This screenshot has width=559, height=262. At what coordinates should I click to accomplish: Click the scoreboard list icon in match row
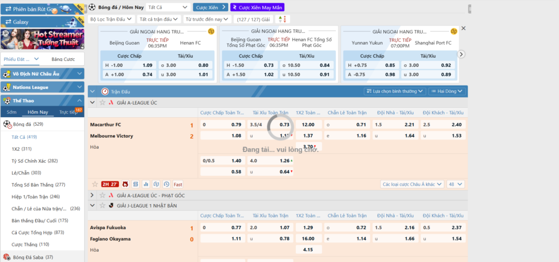click(135, 184)
